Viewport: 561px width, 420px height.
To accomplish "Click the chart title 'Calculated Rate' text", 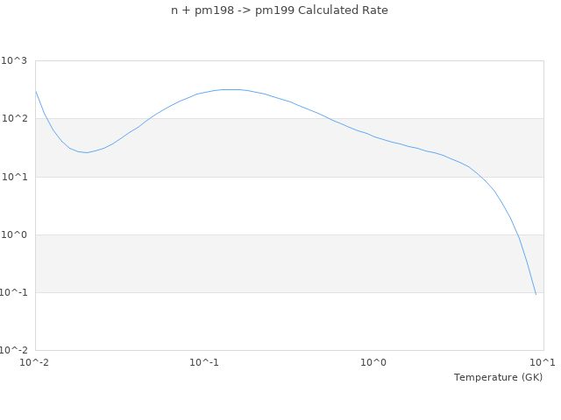I will 279,10.
